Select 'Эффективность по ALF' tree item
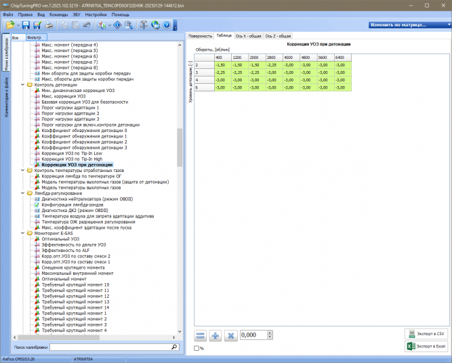This screenshot has height=363, width=452. (66, 251)
